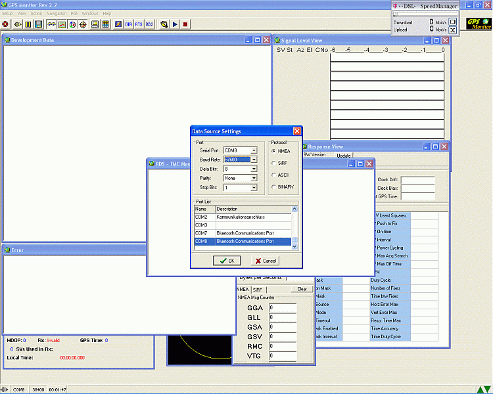Select the BINARY protocol radio button
The width and height of the screenshot is (493, 394).
click(273, 186)
